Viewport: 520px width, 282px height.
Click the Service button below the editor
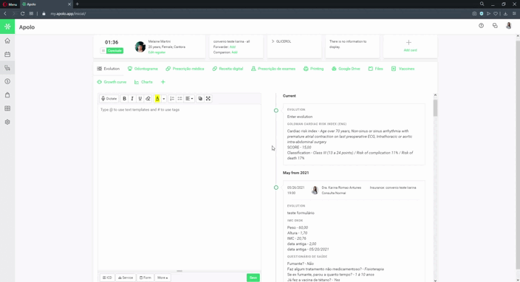coord(126,278)
